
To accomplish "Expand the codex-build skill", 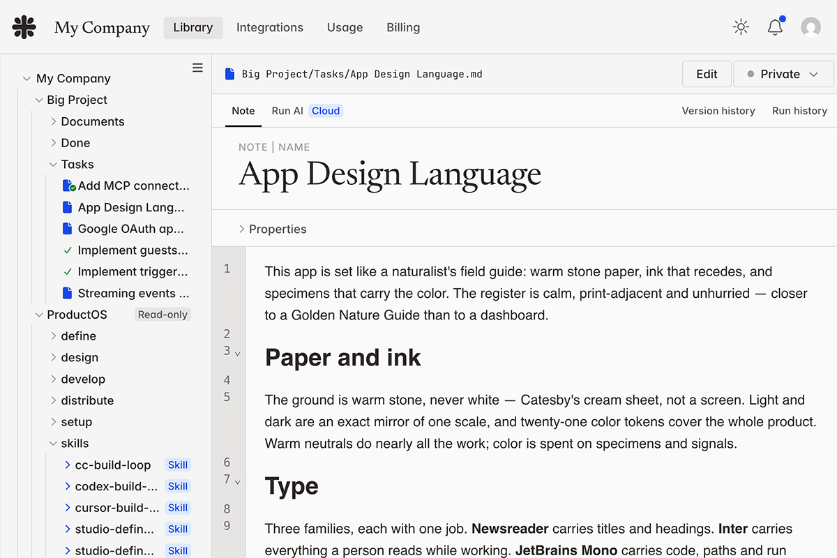I will (x=68, y=486).
